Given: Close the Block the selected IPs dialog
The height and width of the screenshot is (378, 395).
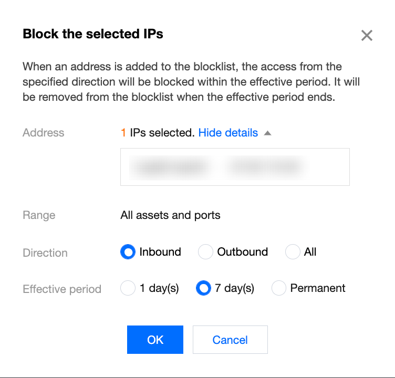Looking at the screenshot, I should [x=367, y=36].
